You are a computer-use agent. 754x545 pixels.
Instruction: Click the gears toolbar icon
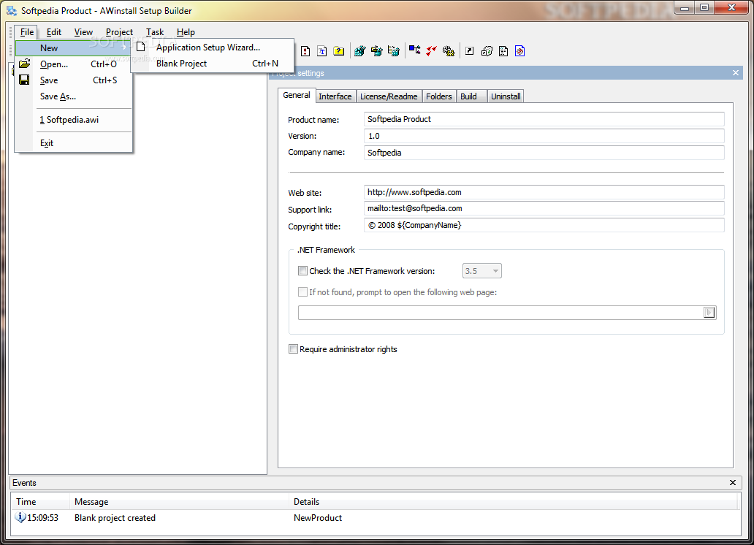pyautogui.click(x=448, y=51)
